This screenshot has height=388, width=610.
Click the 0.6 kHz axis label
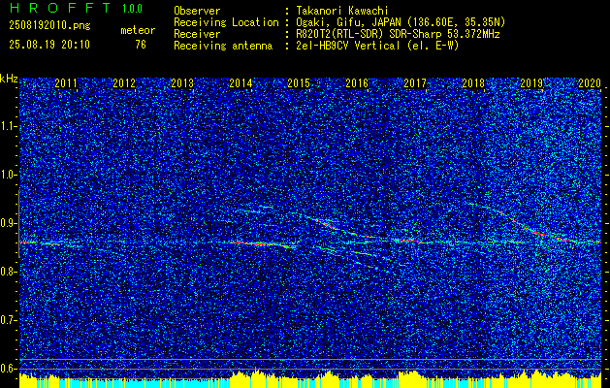[8, 369]
